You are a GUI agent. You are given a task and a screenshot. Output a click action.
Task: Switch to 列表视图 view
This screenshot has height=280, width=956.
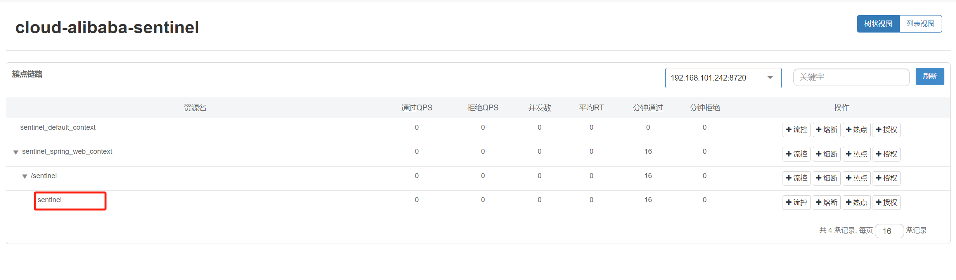921,24
